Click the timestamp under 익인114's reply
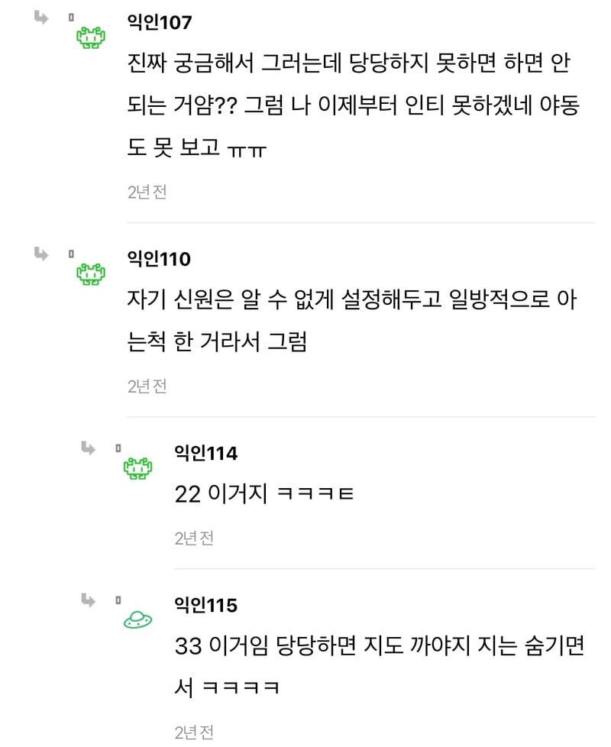Image resolution: width=611 pixels, height=747 pixels. [x=194, y=538]
